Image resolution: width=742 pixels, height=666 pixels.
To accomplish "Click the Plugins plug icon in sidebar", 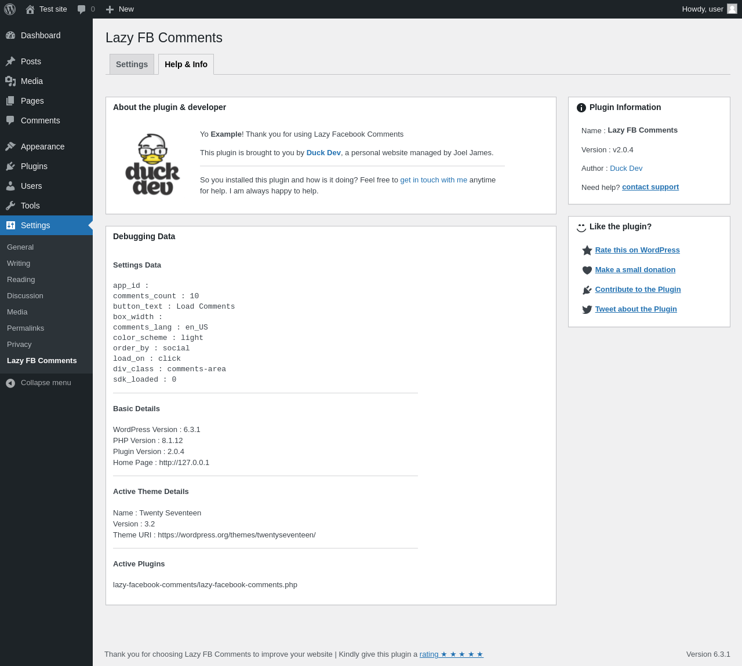I will pos(10,166).
